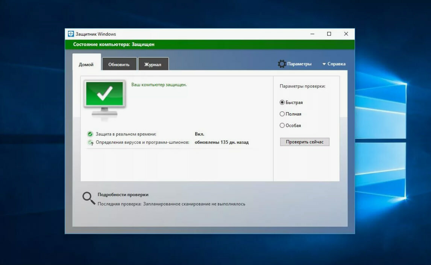Click 'Определения вирусов и программ-шпионов:' label
431x265 pixels.
click(x=143, y=143)
